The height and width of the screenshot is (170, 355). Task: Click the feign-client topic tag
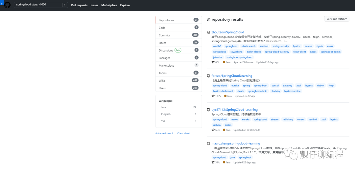(299, 52)
